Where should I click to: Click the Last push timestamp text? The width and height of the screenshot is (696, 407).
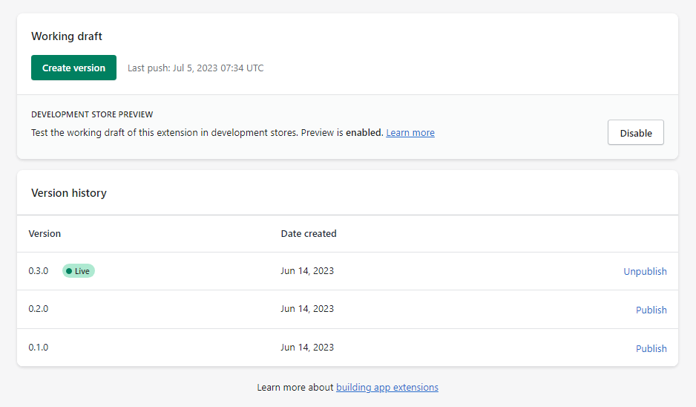tap(195, 68)
